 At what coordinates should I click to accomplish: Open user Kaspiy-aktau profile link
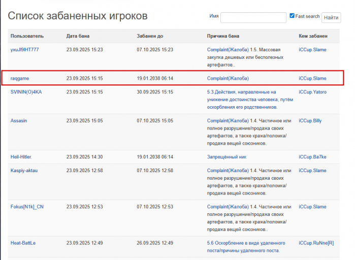[x=24, y=171]
